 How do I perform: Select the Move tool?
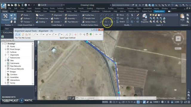(x=120, y=15)
